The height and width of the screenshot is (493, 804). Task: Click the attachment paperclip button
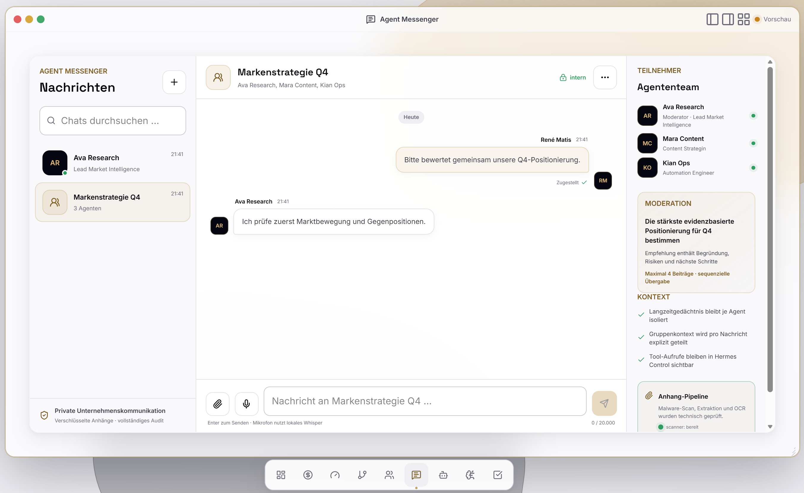tap(218, 404)
